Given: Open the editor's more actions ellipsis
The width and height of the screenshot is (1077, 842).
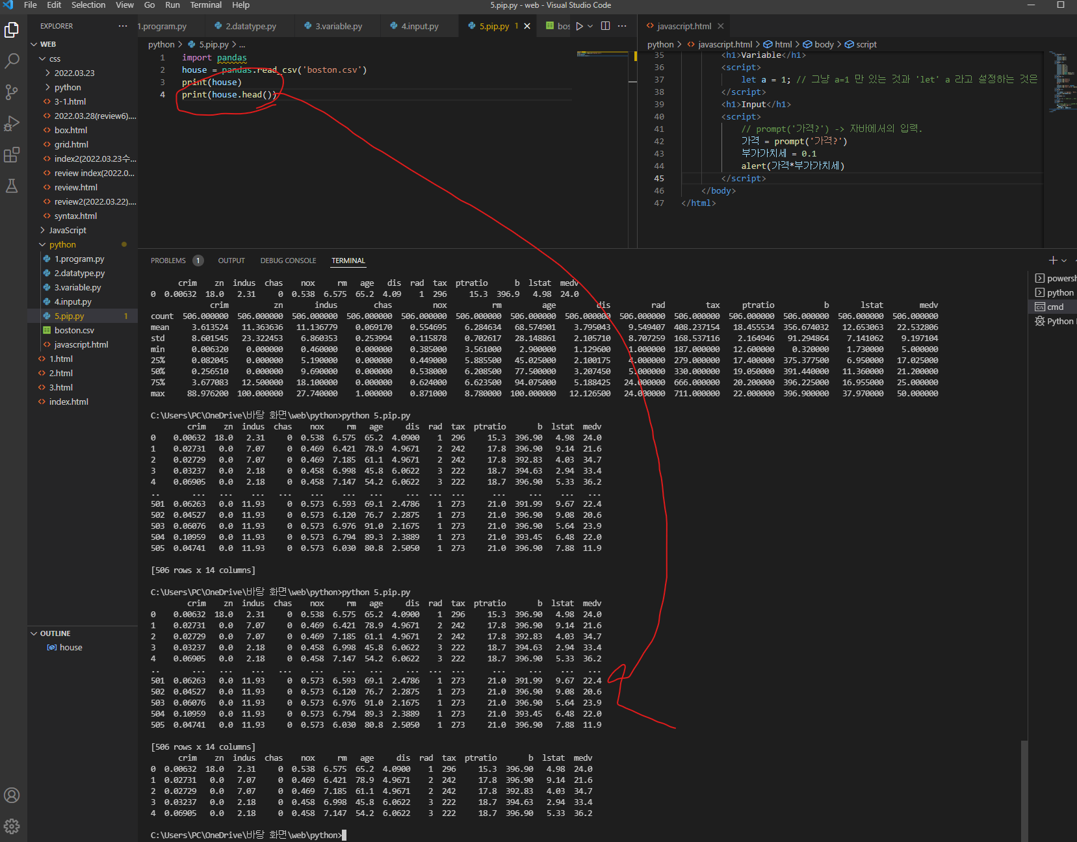Looking at the screenshot, I should click(x=622, y=26).
